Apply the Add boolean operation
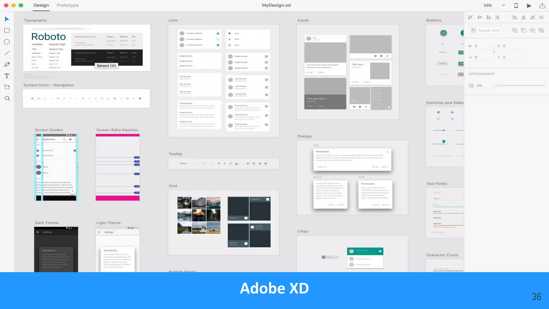Viewport: 549px width, 309px height. 515,30
